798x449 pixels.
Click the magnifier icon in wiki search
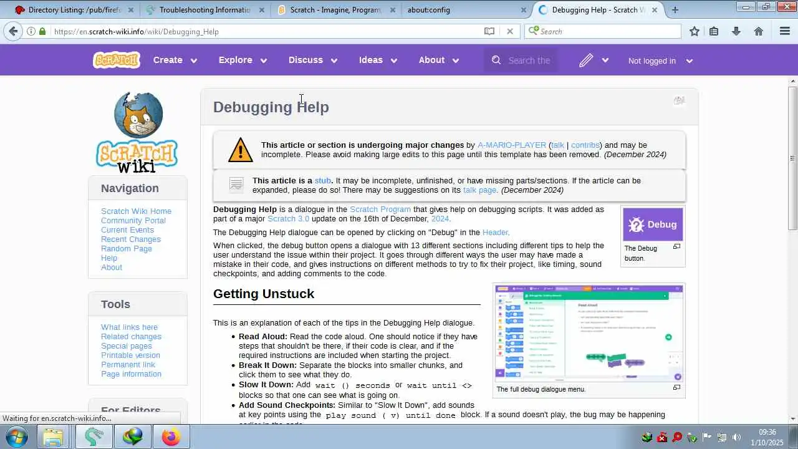(496, 60)
